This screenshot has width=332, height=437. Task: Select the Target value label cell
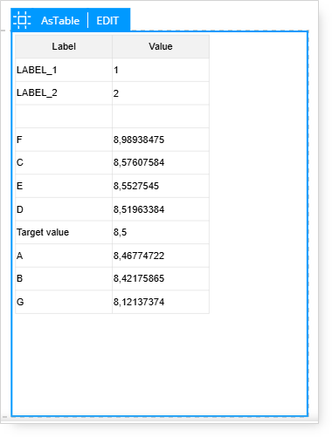tap(64, 232)
